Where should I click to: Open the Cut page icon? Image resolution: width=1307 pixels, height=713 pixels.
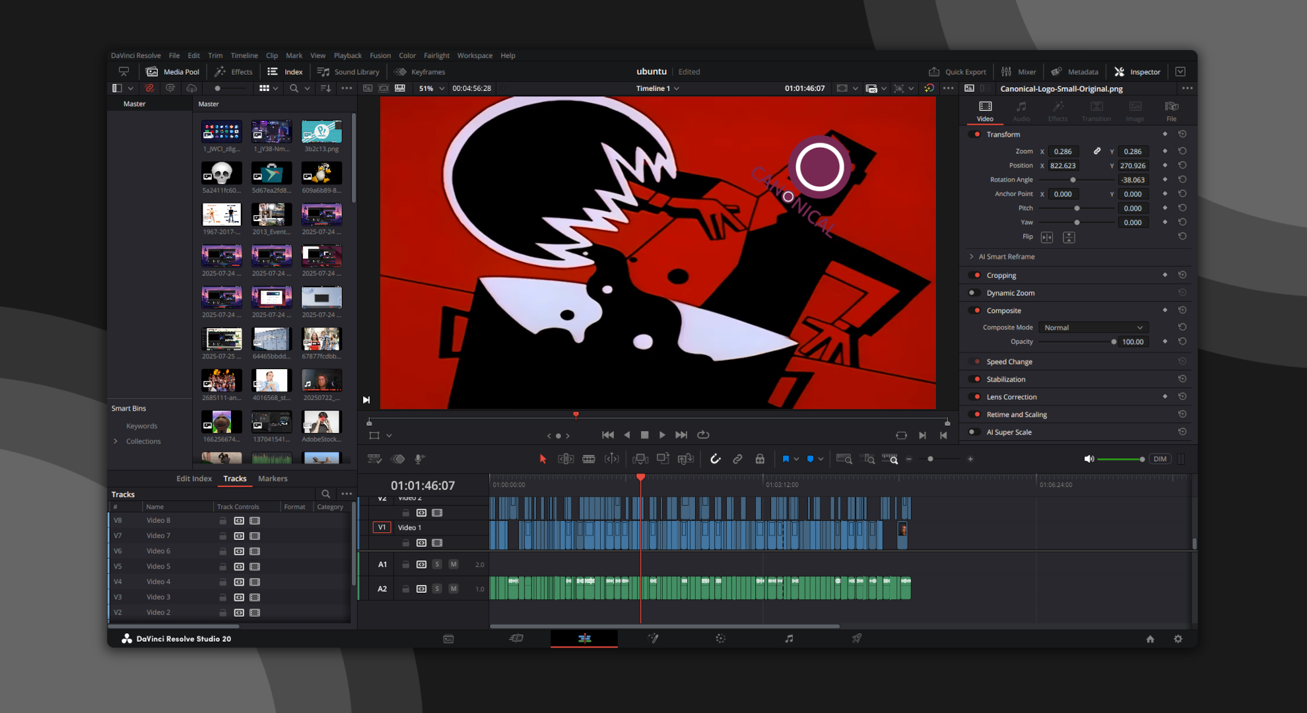(x=516, y=638)
